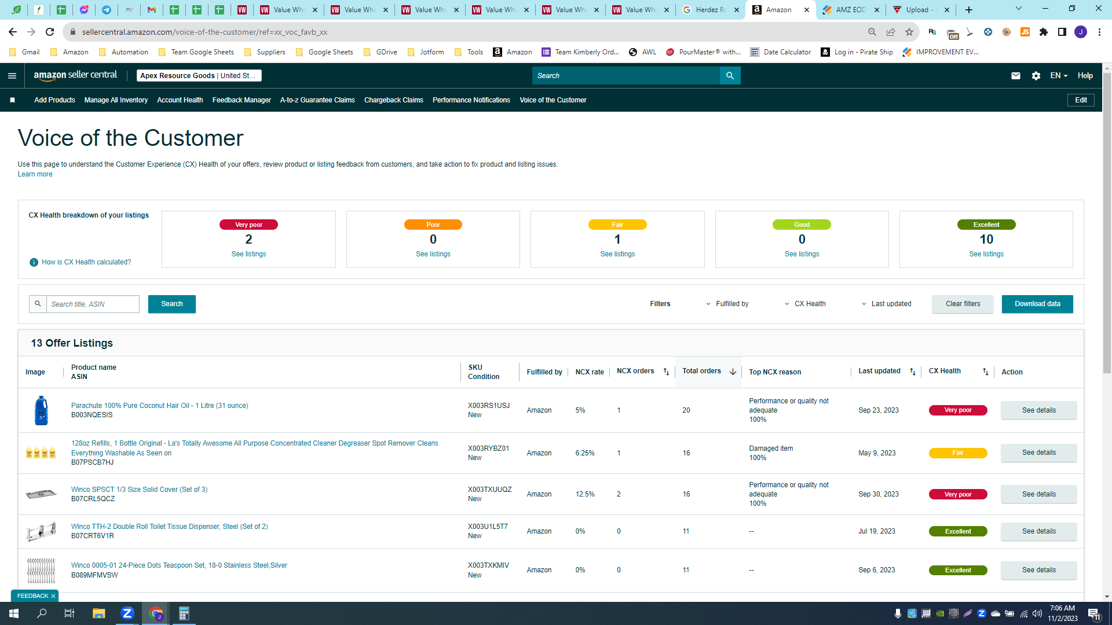Open Add Products menu item
The image size is (1112, 625).
click(54, 100)
